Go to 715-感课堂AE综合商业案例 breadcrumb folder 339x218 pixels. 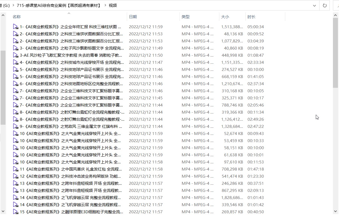[x=59, y=5]
